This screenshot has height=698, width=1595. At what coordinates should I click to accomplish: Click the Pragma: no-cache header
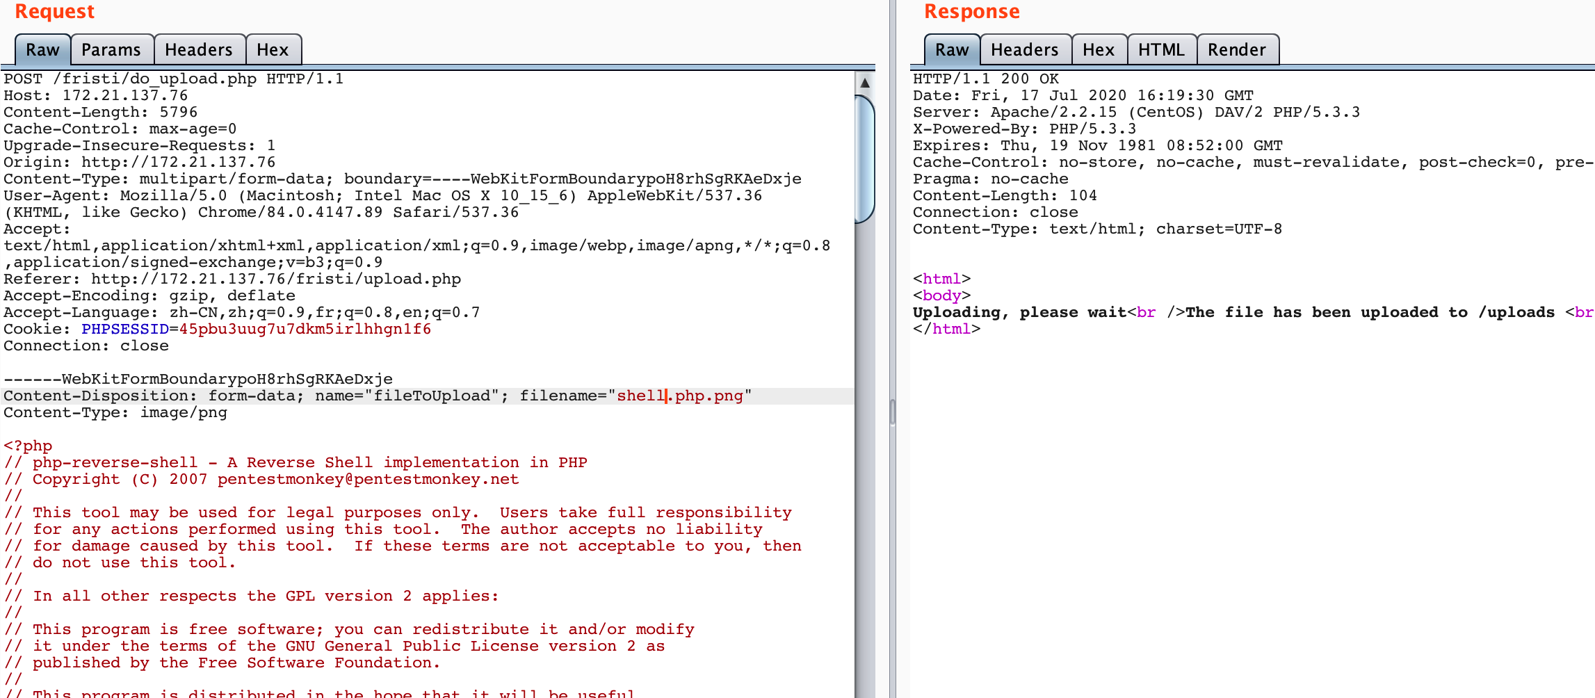[991, 179]
